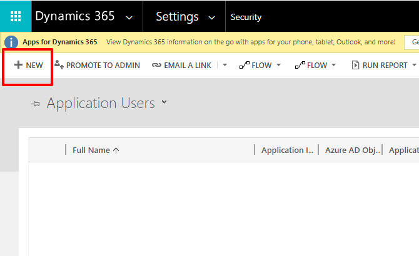Click the Security breadcrumb item
419x256 pixels.
[246, 17]
